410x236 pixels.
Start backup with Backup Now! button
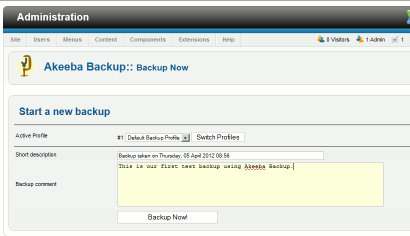pyautogui.click(x=167, y=217)
